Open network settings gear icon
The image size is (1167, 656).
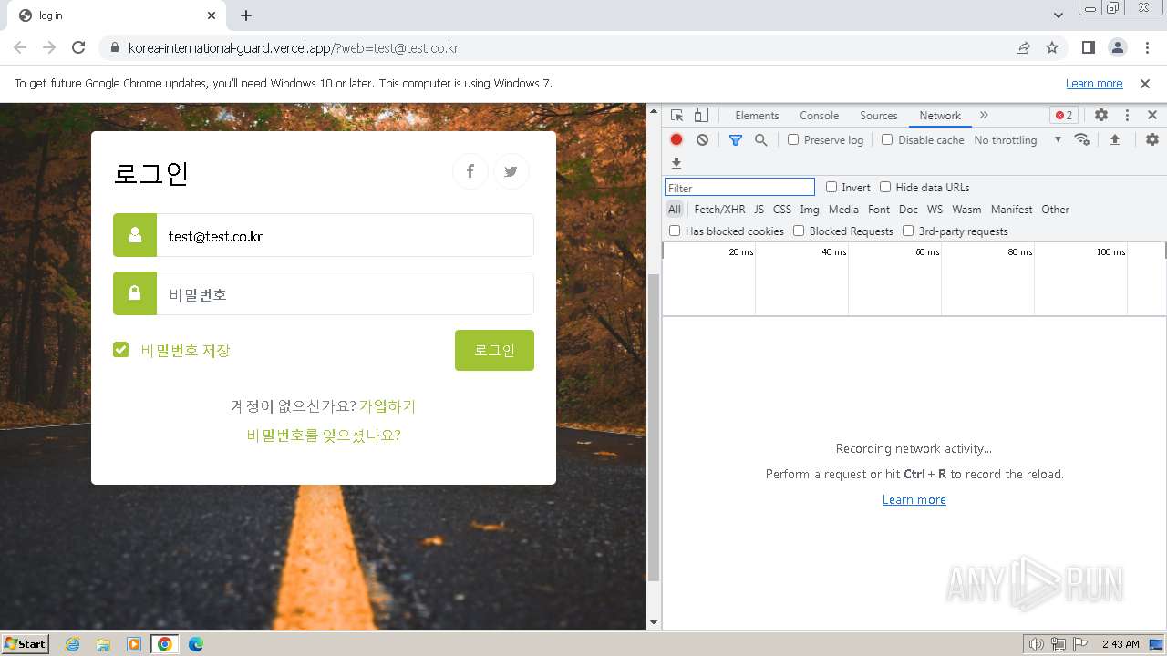pos(1152,139)
